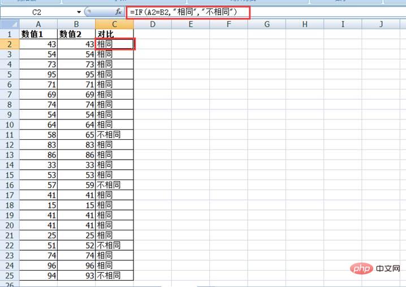Image resolution: width=406 pixels, height=287 pixels.
Task: Select row 1 header
Action: pyautogui.click(x=10, y=34)
